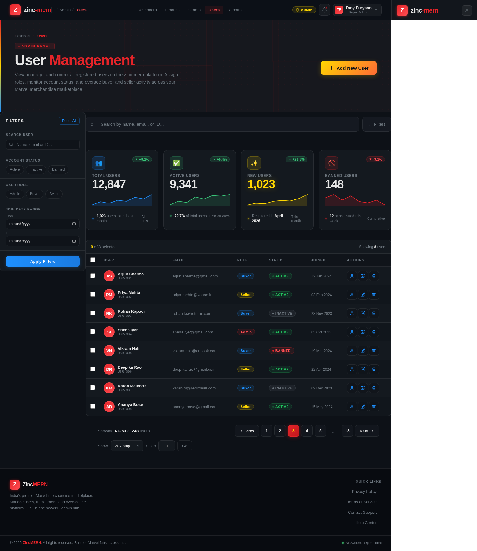Select Sneha Iyer's row checkbox
Screen dimensions: 477x551
coord(93,332)
